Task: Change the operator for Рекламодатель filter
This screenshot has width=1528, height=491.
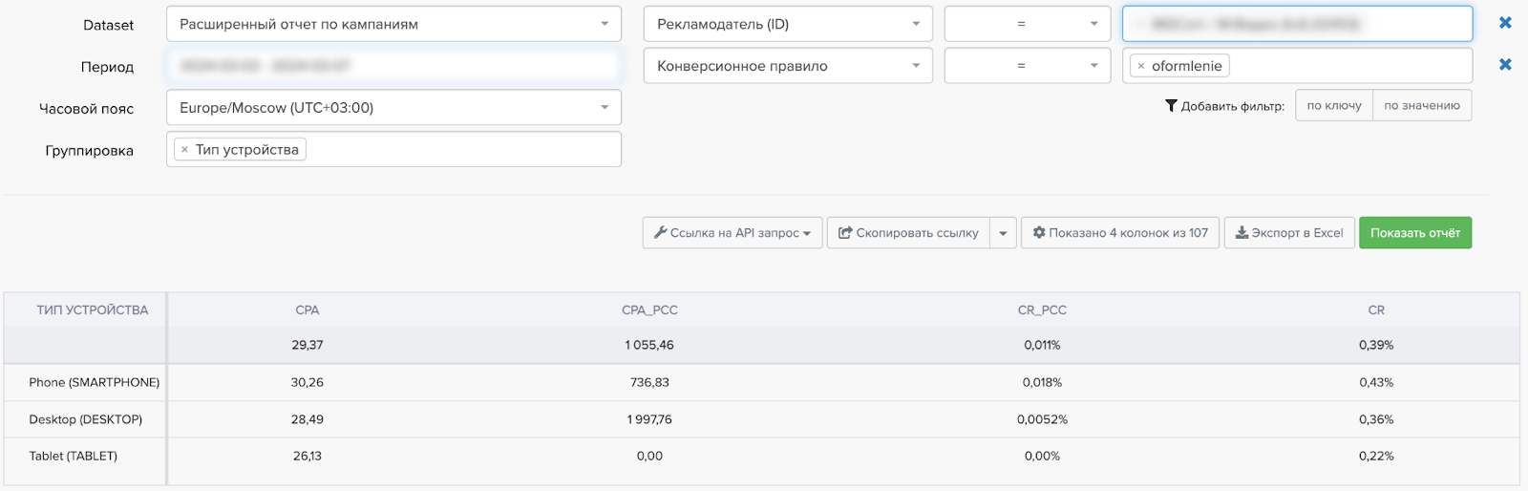Action: coord(1027,24)
